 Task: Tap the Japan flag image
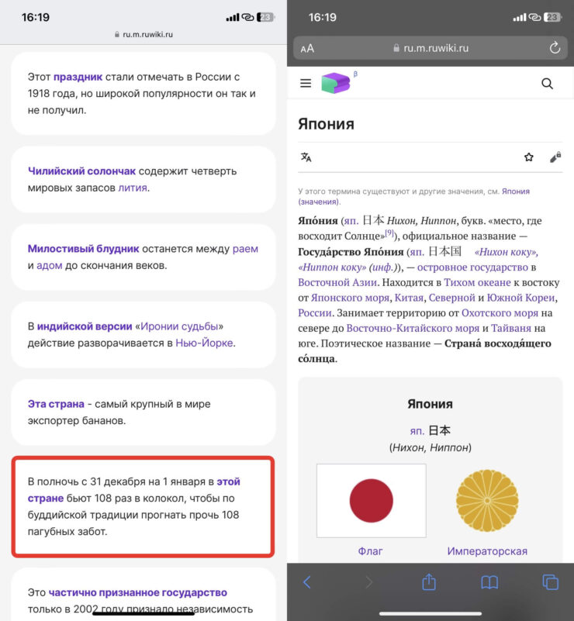371,500
